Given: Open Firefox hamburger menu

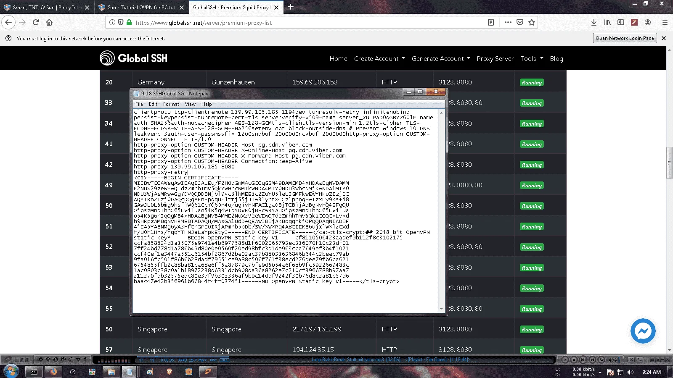Looking at the screenshot, I should pyautogui.click(x=665, y=22).
